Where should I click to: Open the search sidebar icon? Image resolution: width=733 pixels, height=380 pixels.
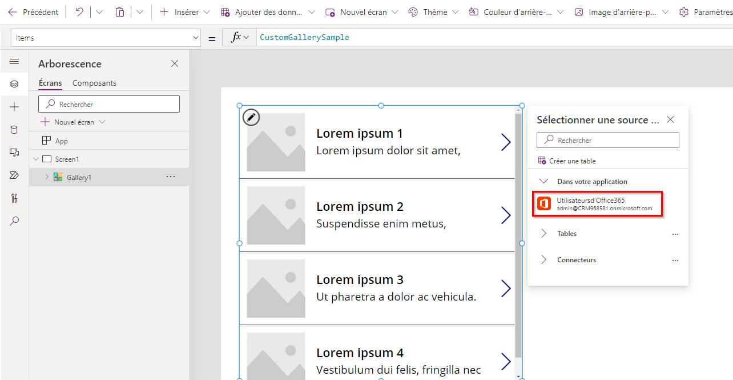pos(14,221)
